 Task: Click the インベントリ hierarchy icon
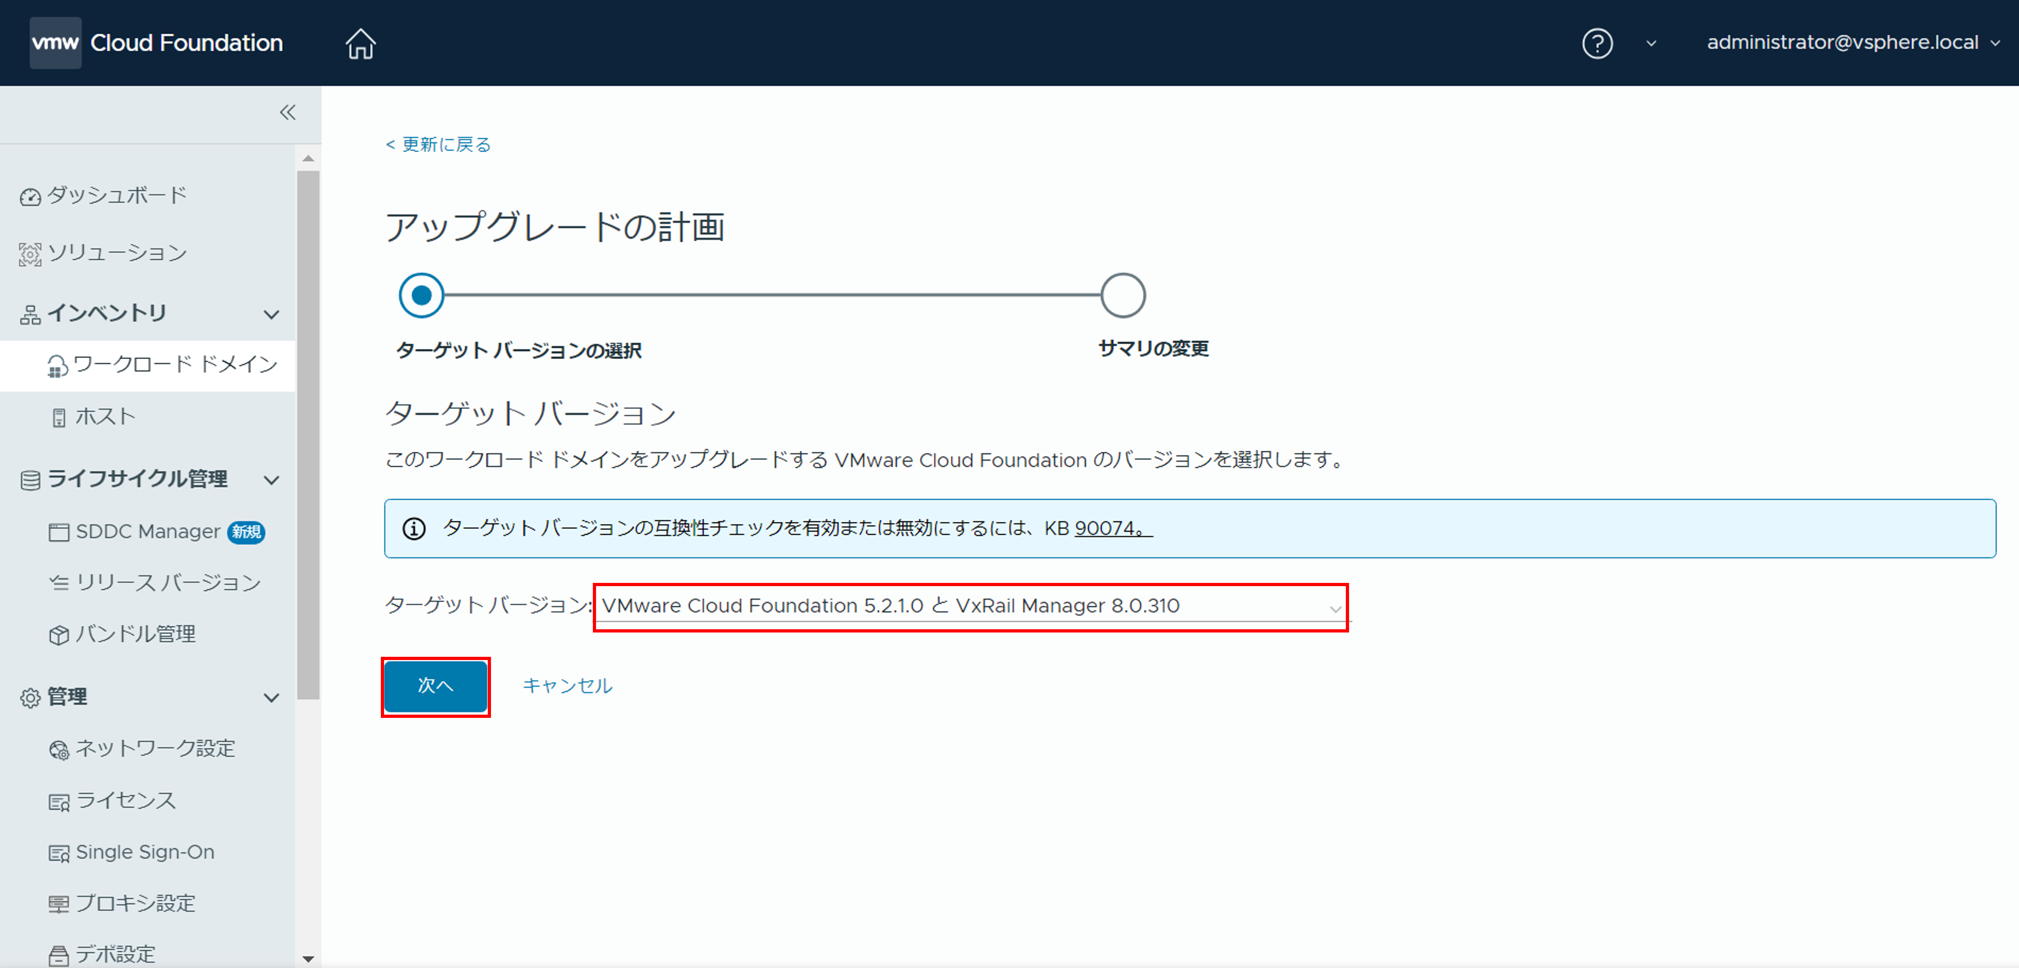[30, 314]
